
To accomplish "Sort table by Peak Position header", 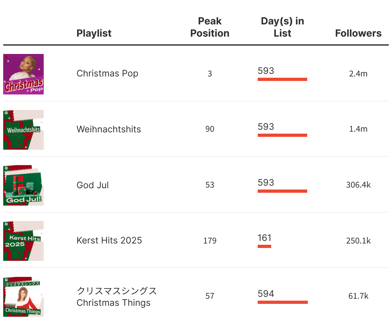I will click(209, 27).
